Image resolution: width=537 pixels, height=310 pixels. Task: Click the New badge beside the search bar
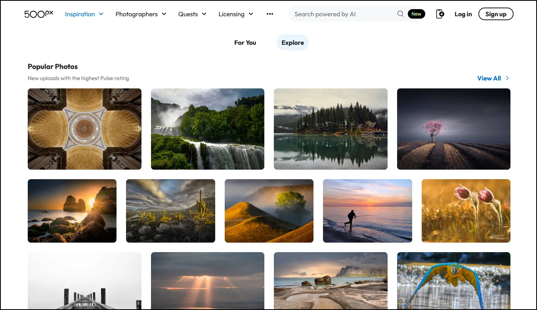pyautogui.click(x=416, y=13)
